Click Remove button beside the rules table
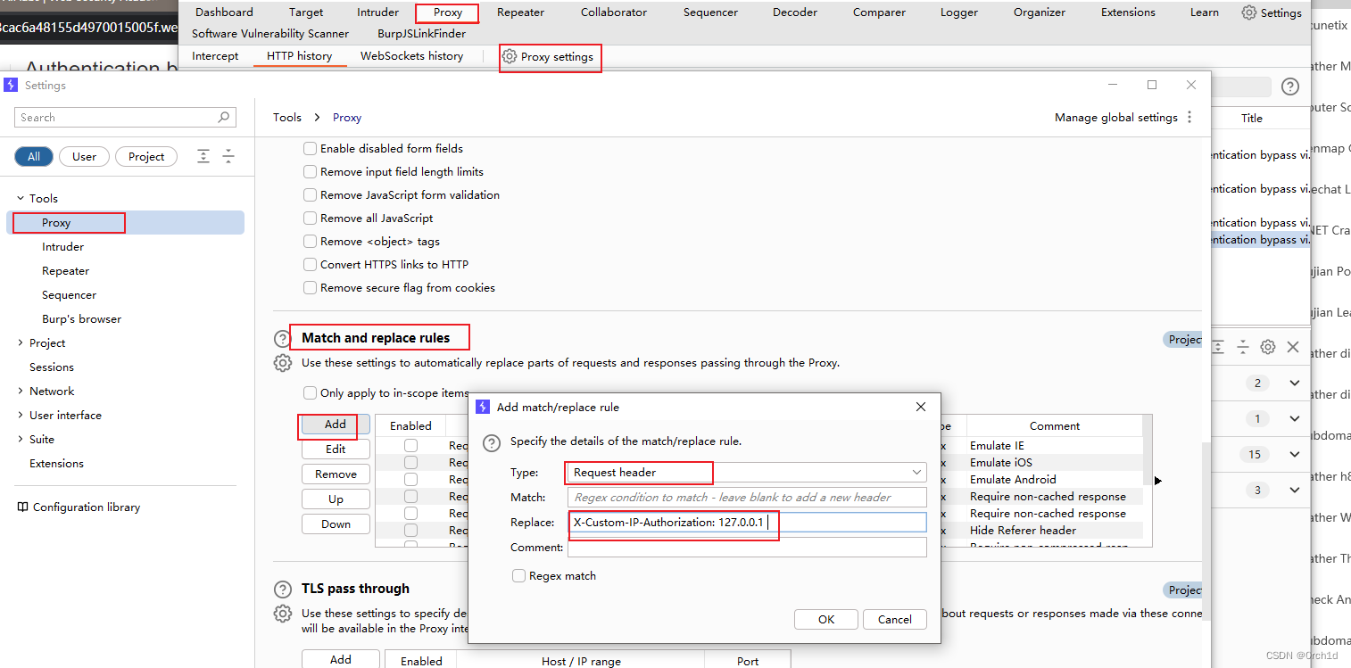This screenshot has width=1351, height=668. coord(336,474)
